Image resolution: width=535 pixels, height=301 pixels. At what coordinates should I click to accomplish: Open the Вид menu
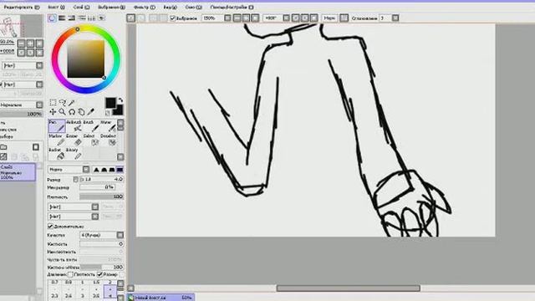click(170, 8)
